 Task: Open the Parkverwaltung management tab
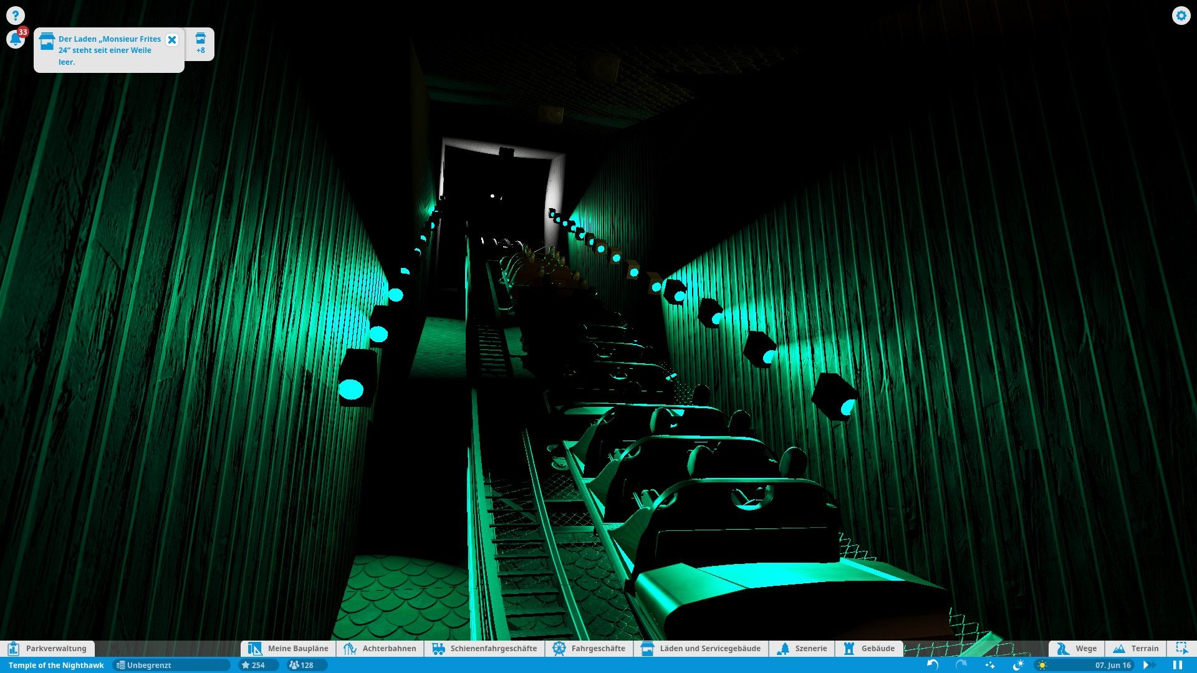coord(47,648)
